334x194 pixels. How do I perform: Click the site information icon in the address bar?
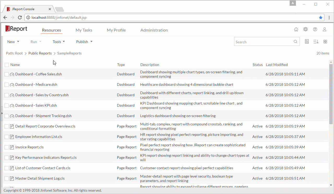[x=28, y=17]
